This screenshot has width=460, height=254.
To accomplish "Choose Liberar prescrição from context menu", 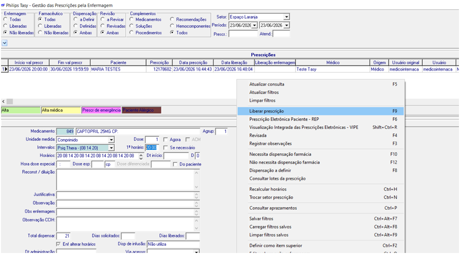I will point(320,111).
